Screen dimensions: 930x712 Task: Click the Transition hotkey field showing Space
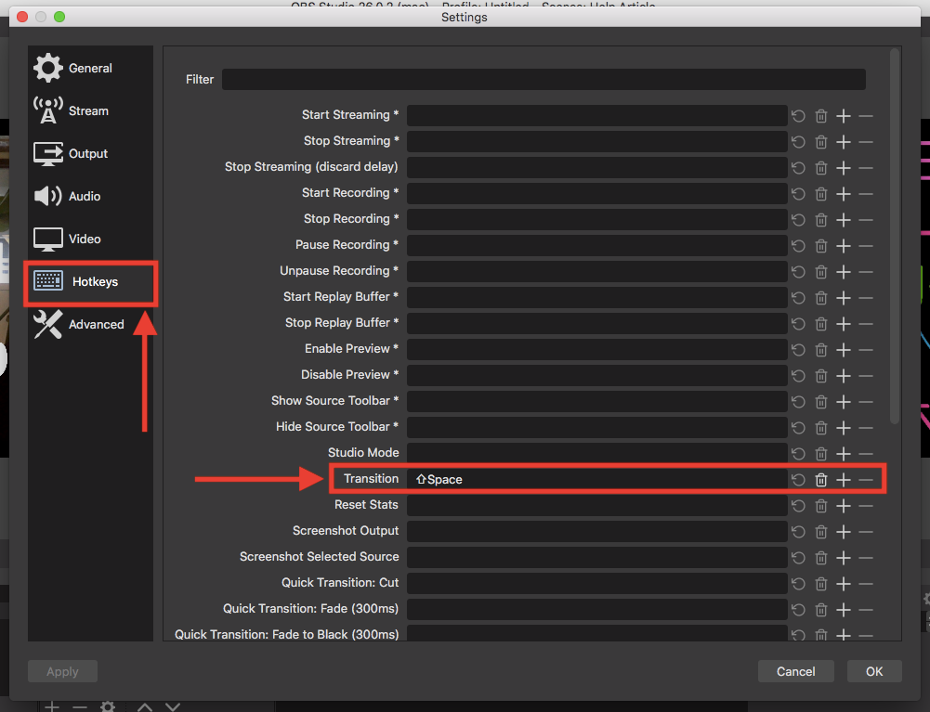click(596, 480)
